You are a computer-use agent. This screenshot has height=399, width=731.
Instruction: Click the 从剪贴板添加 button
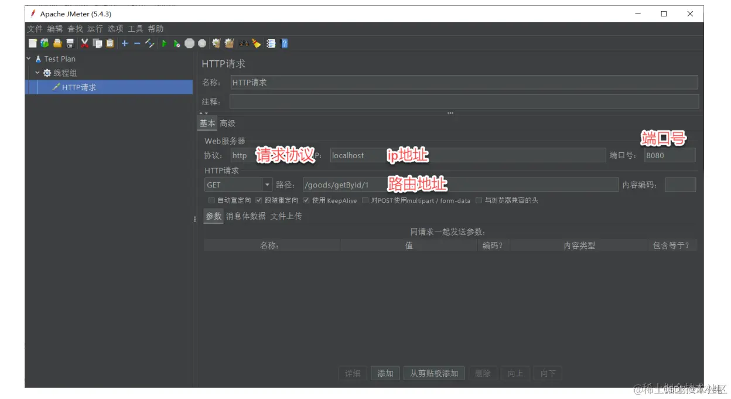[434, 373]
